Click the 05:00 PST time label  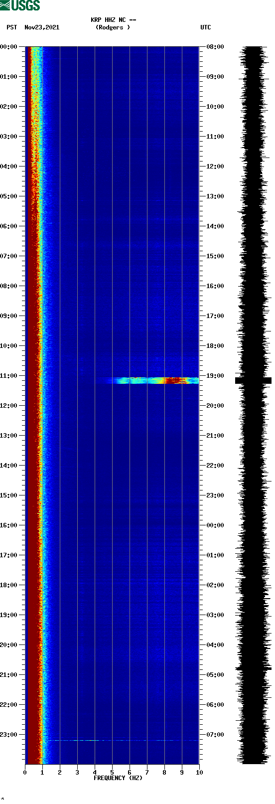[x=8, y=196]
